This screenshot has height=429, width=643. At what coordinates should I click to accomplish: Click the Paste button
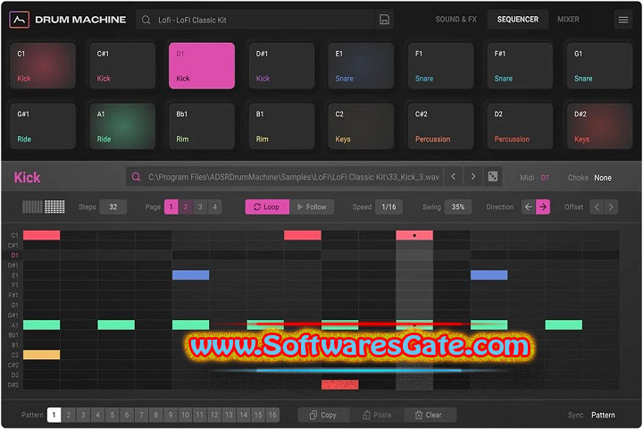point(377,415)
